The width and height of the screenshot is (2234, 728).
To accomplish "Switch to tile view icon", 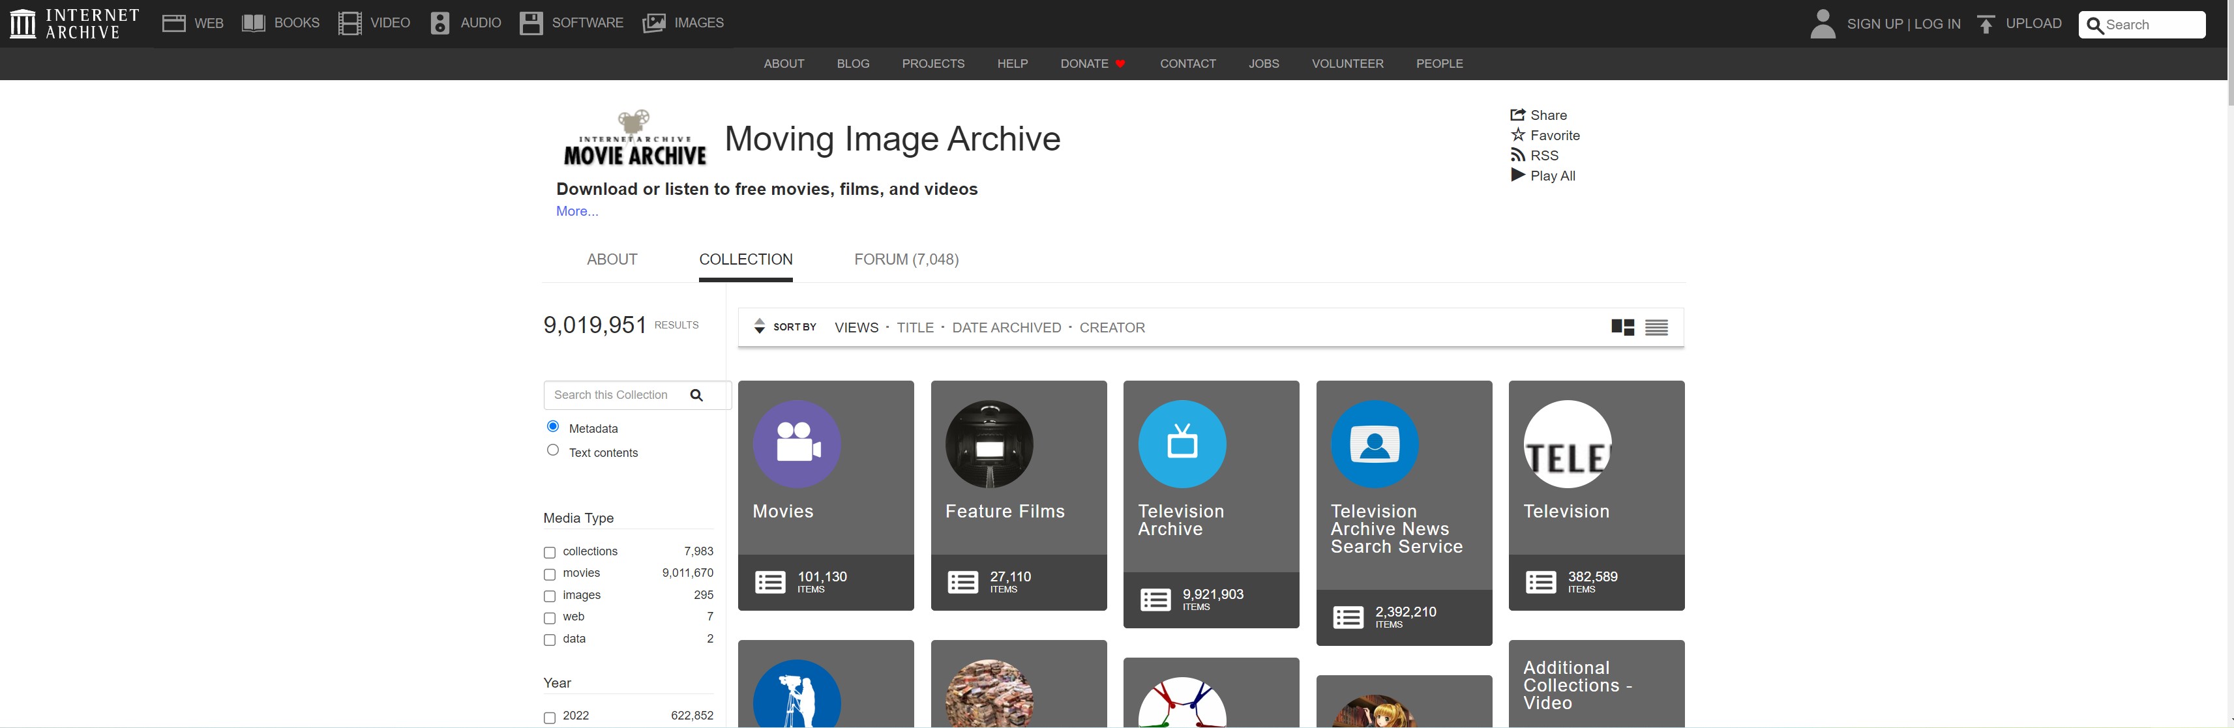I will click(x=1622, y=328).
